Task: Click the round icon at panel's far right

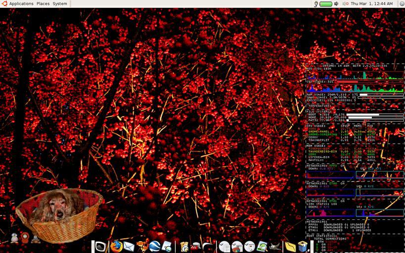Action: (x=401, y=3)
